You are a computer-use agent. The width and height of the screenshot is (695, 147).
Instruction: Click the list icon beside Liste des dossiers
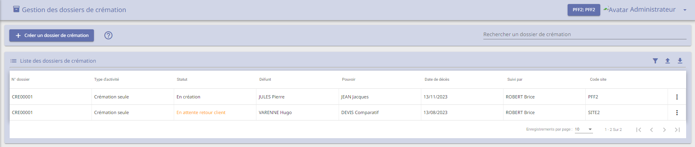tap(13, 61)
